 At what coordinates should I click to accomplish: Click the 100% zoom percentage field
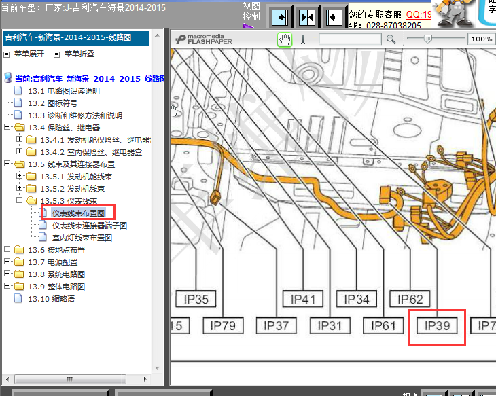click(x=482, y=39)
